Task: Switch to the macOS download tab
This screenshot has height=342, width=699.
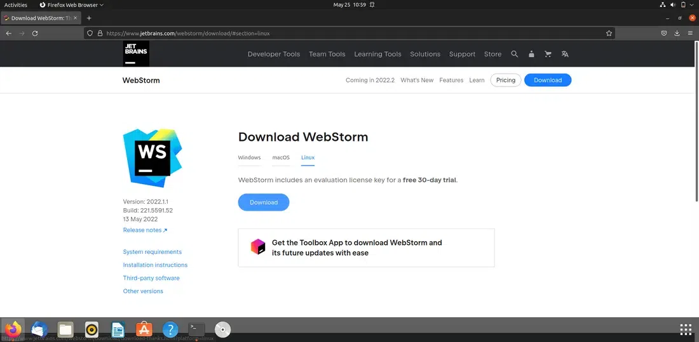Action: [x=281, y=157]
